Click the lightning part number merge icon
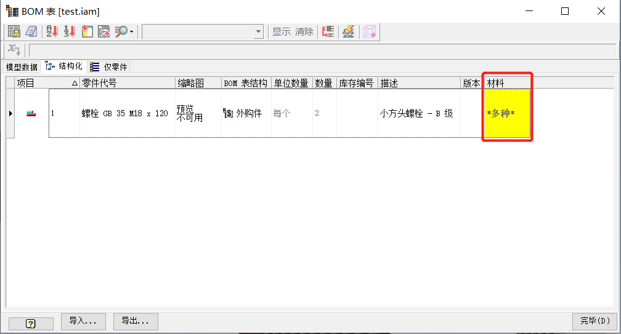The height and width of the screenshot is (334, 621). [349, 31]
